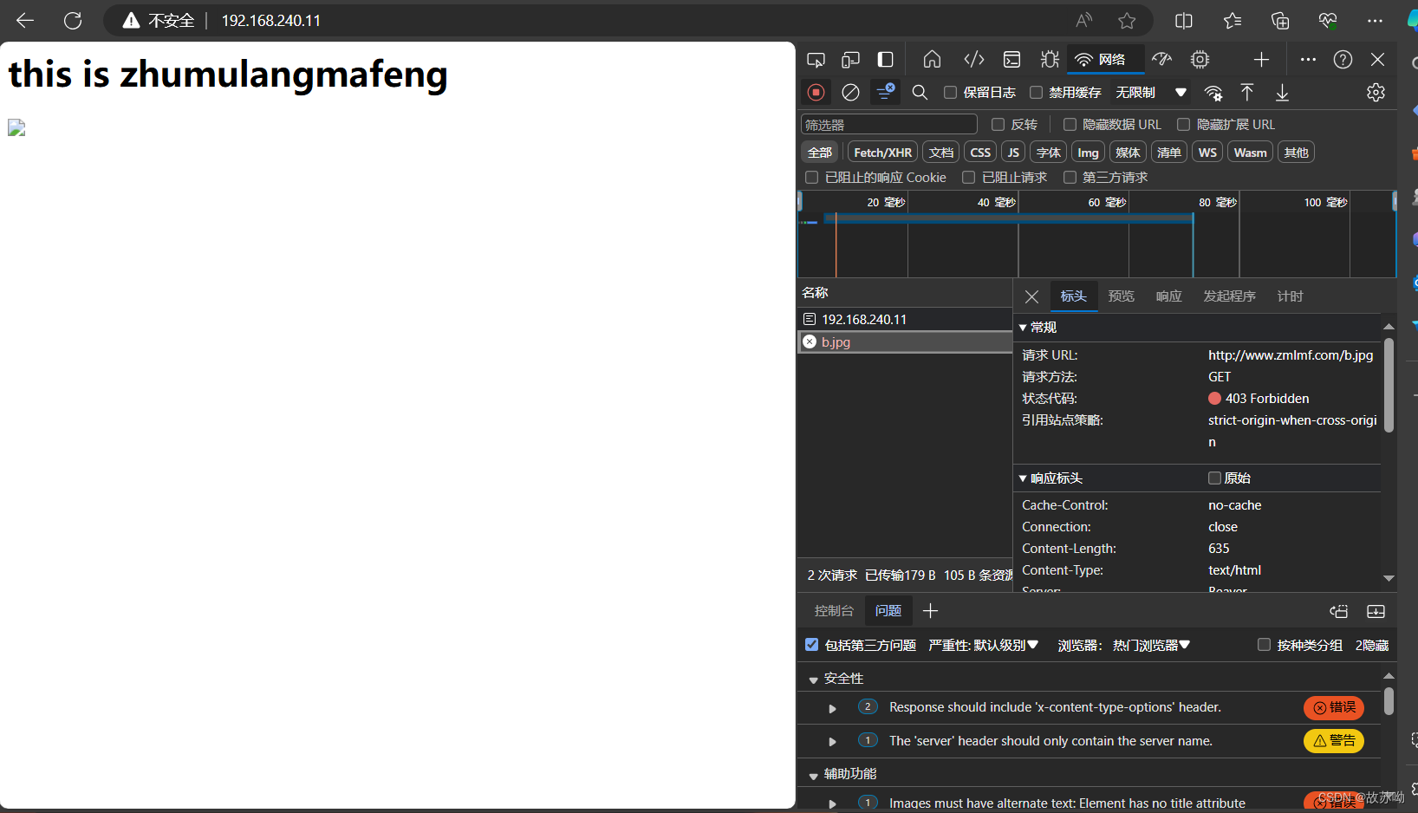Open the collections icon

tap(1280, 20)
